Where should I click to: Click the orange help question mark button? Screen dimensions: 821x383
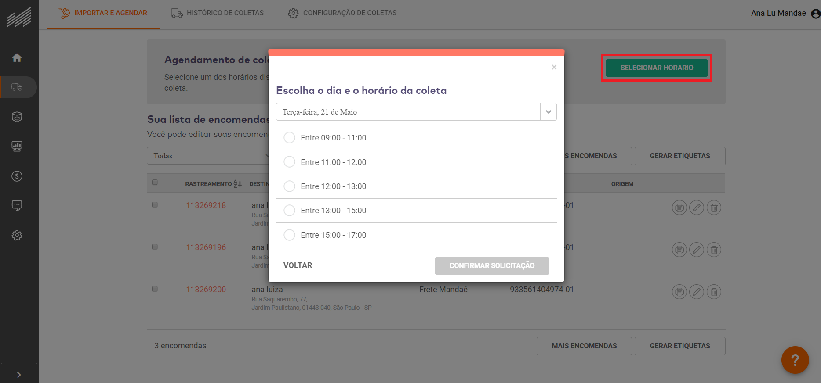[x=795, y=360]
